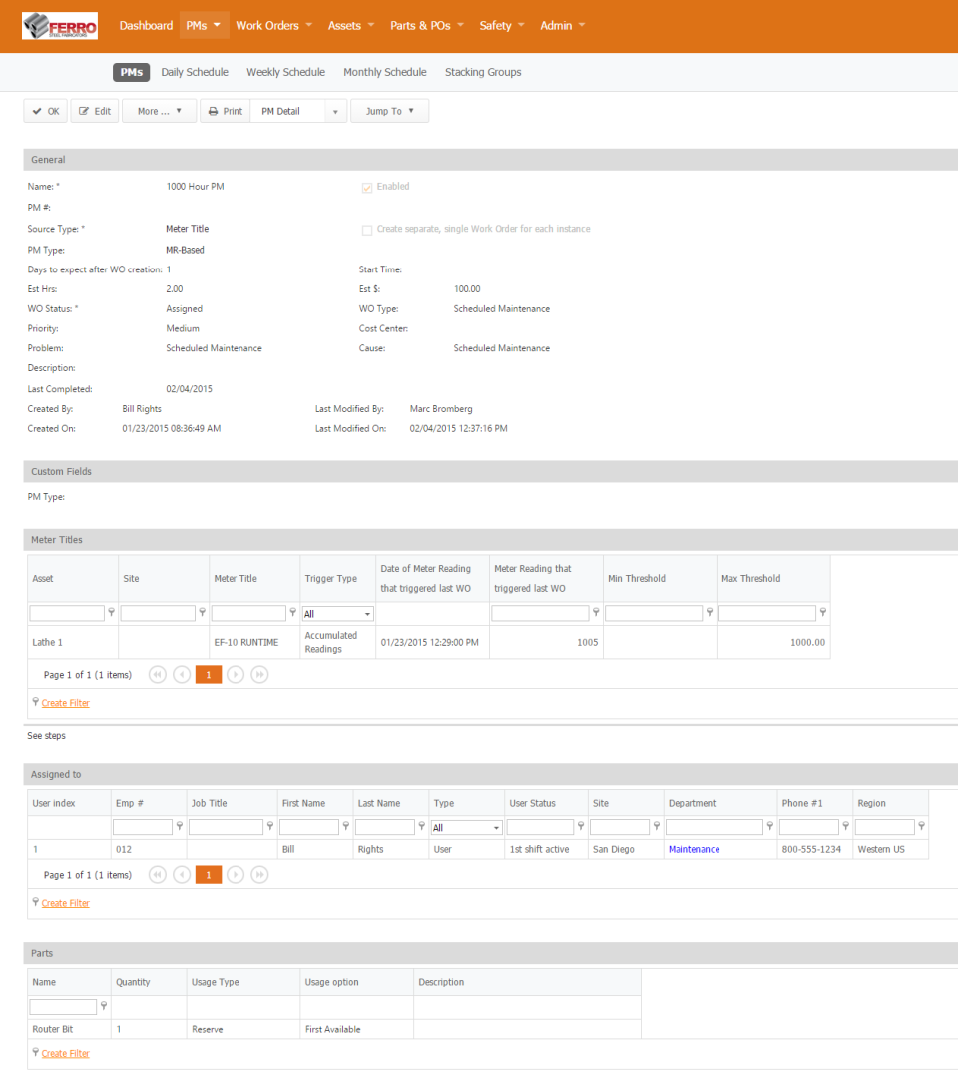Open the Trigger Type All filter dropdown
The width and height of the screenshot is (958, 1078).
[338, 613]
